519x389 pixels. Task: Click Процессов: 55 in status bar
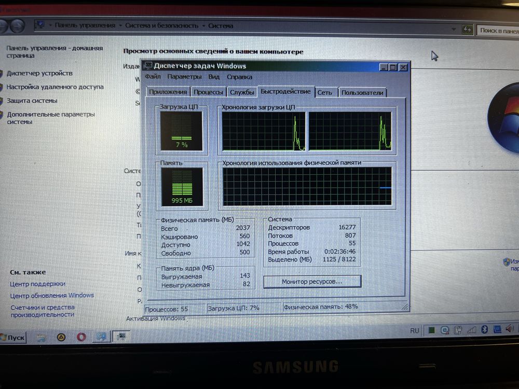(167, 309)
